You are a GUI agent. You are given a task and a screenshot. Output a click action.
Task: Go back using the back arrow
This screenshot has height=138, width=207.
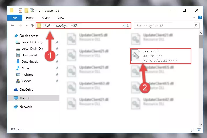click(12, 26)
